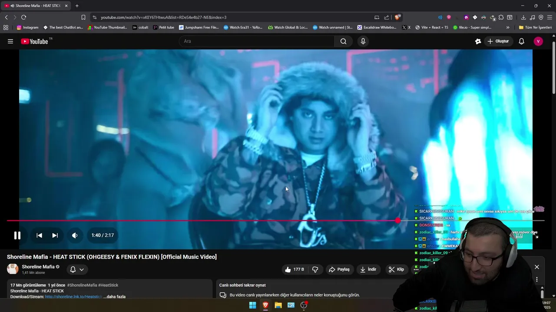Click the page vertical scrollbar
Image resolution: width=556 pixels, height=312 pixels.
click(553, 67)
